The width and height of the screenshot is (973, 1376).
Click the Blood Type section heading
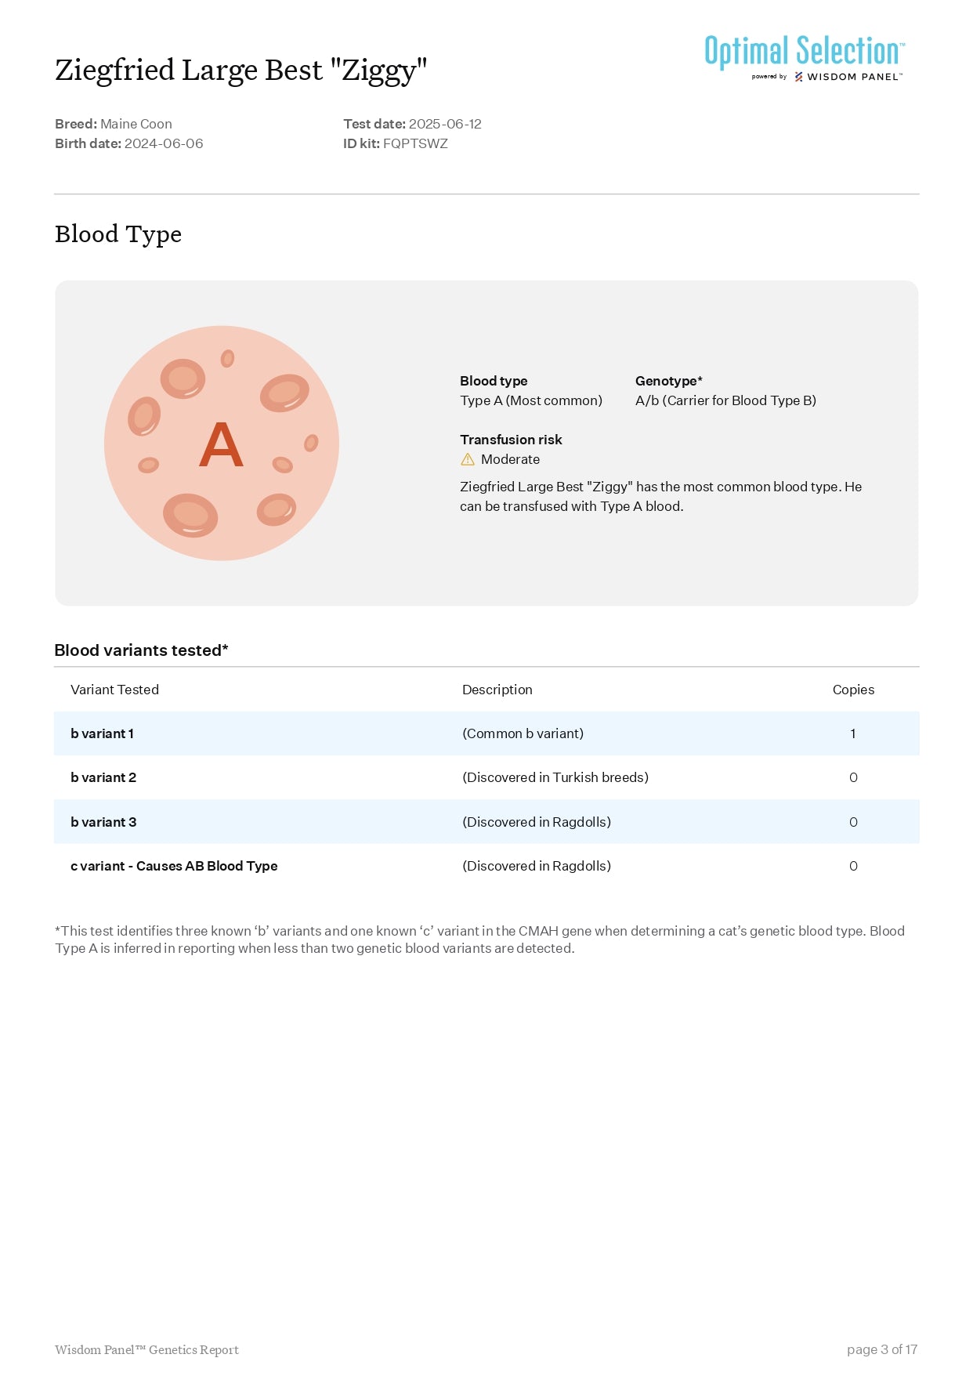[x=118, y=234]
